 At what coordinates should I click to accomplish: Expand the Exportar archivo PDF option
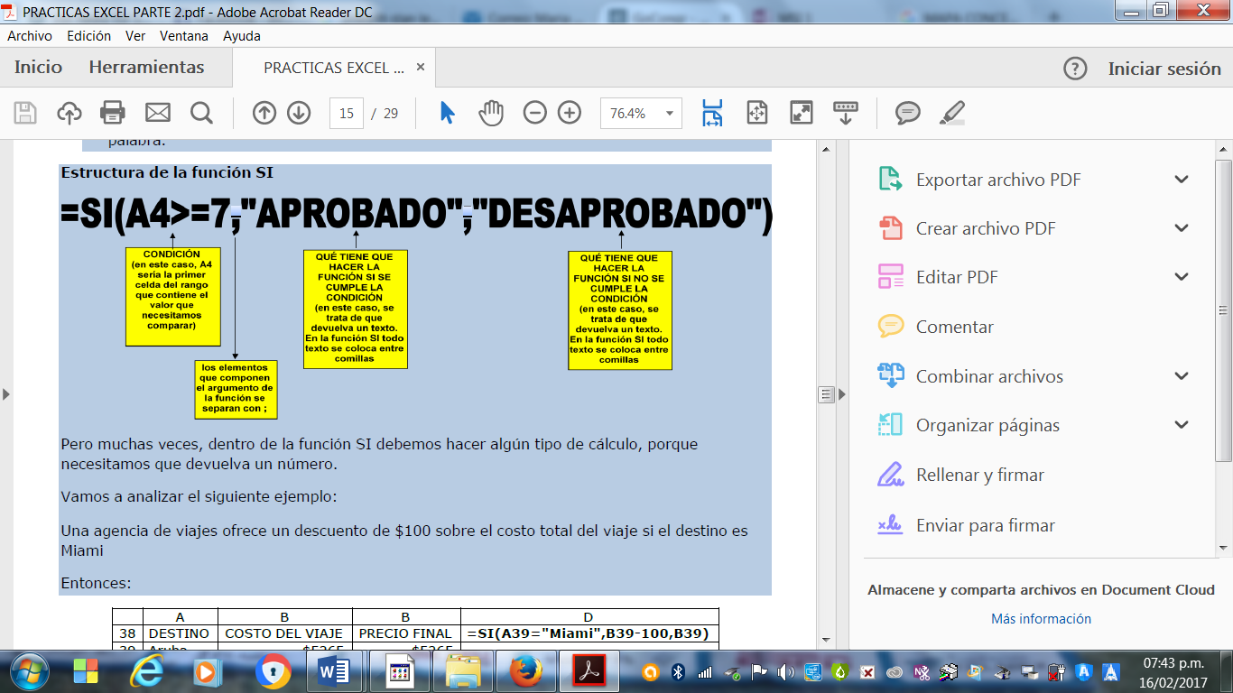tap(1181, 180)
